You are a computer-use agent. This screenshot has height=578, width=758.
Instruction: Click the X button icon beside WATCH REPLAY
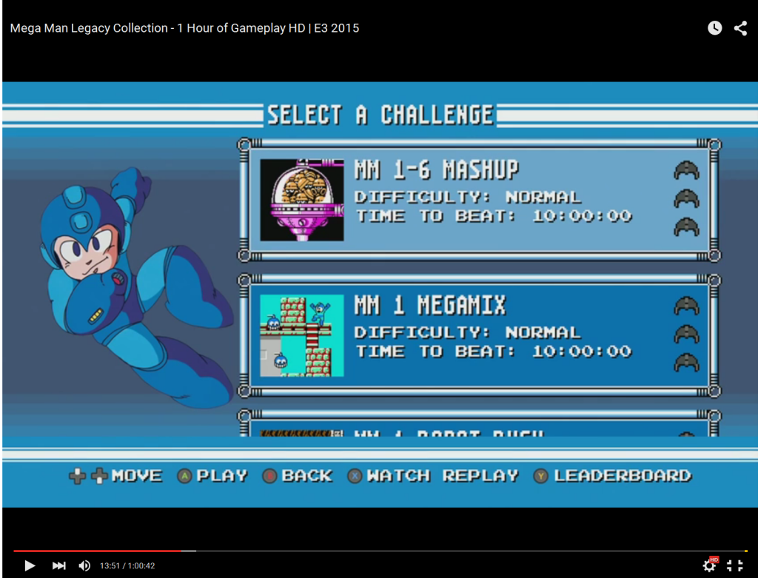click(355, 477)
